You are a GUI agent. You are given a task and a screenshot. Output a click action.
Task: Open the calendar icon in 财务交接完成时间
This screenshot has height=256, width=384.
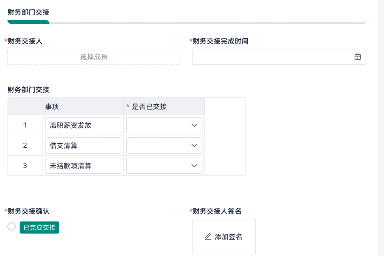coord(357,57)
